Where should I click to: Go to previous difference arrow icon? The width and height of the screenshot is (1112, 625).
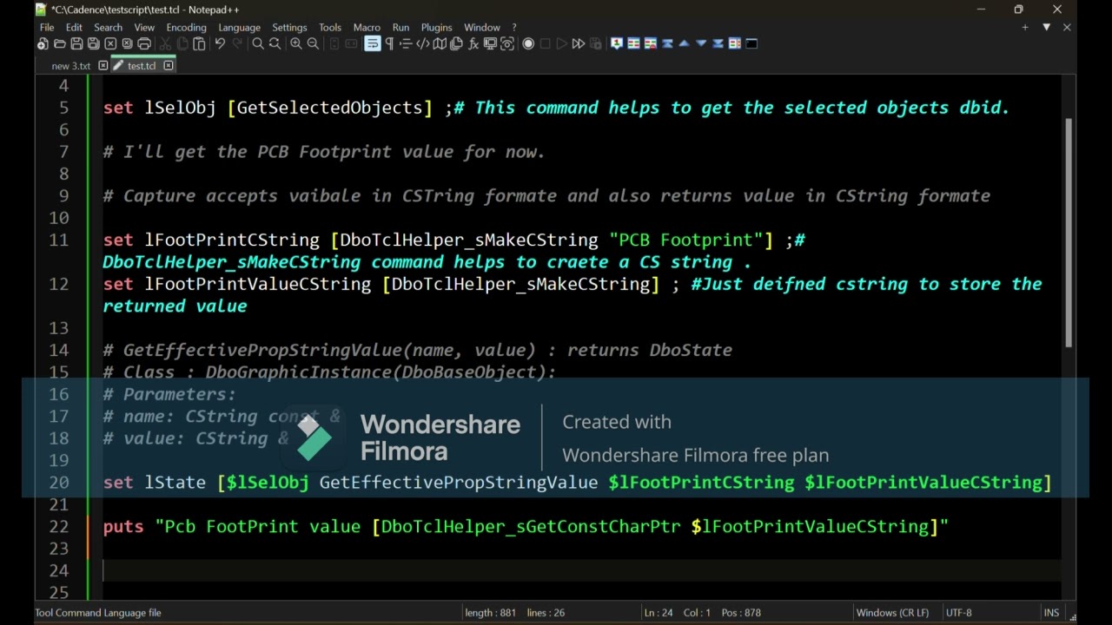[684, 43]
